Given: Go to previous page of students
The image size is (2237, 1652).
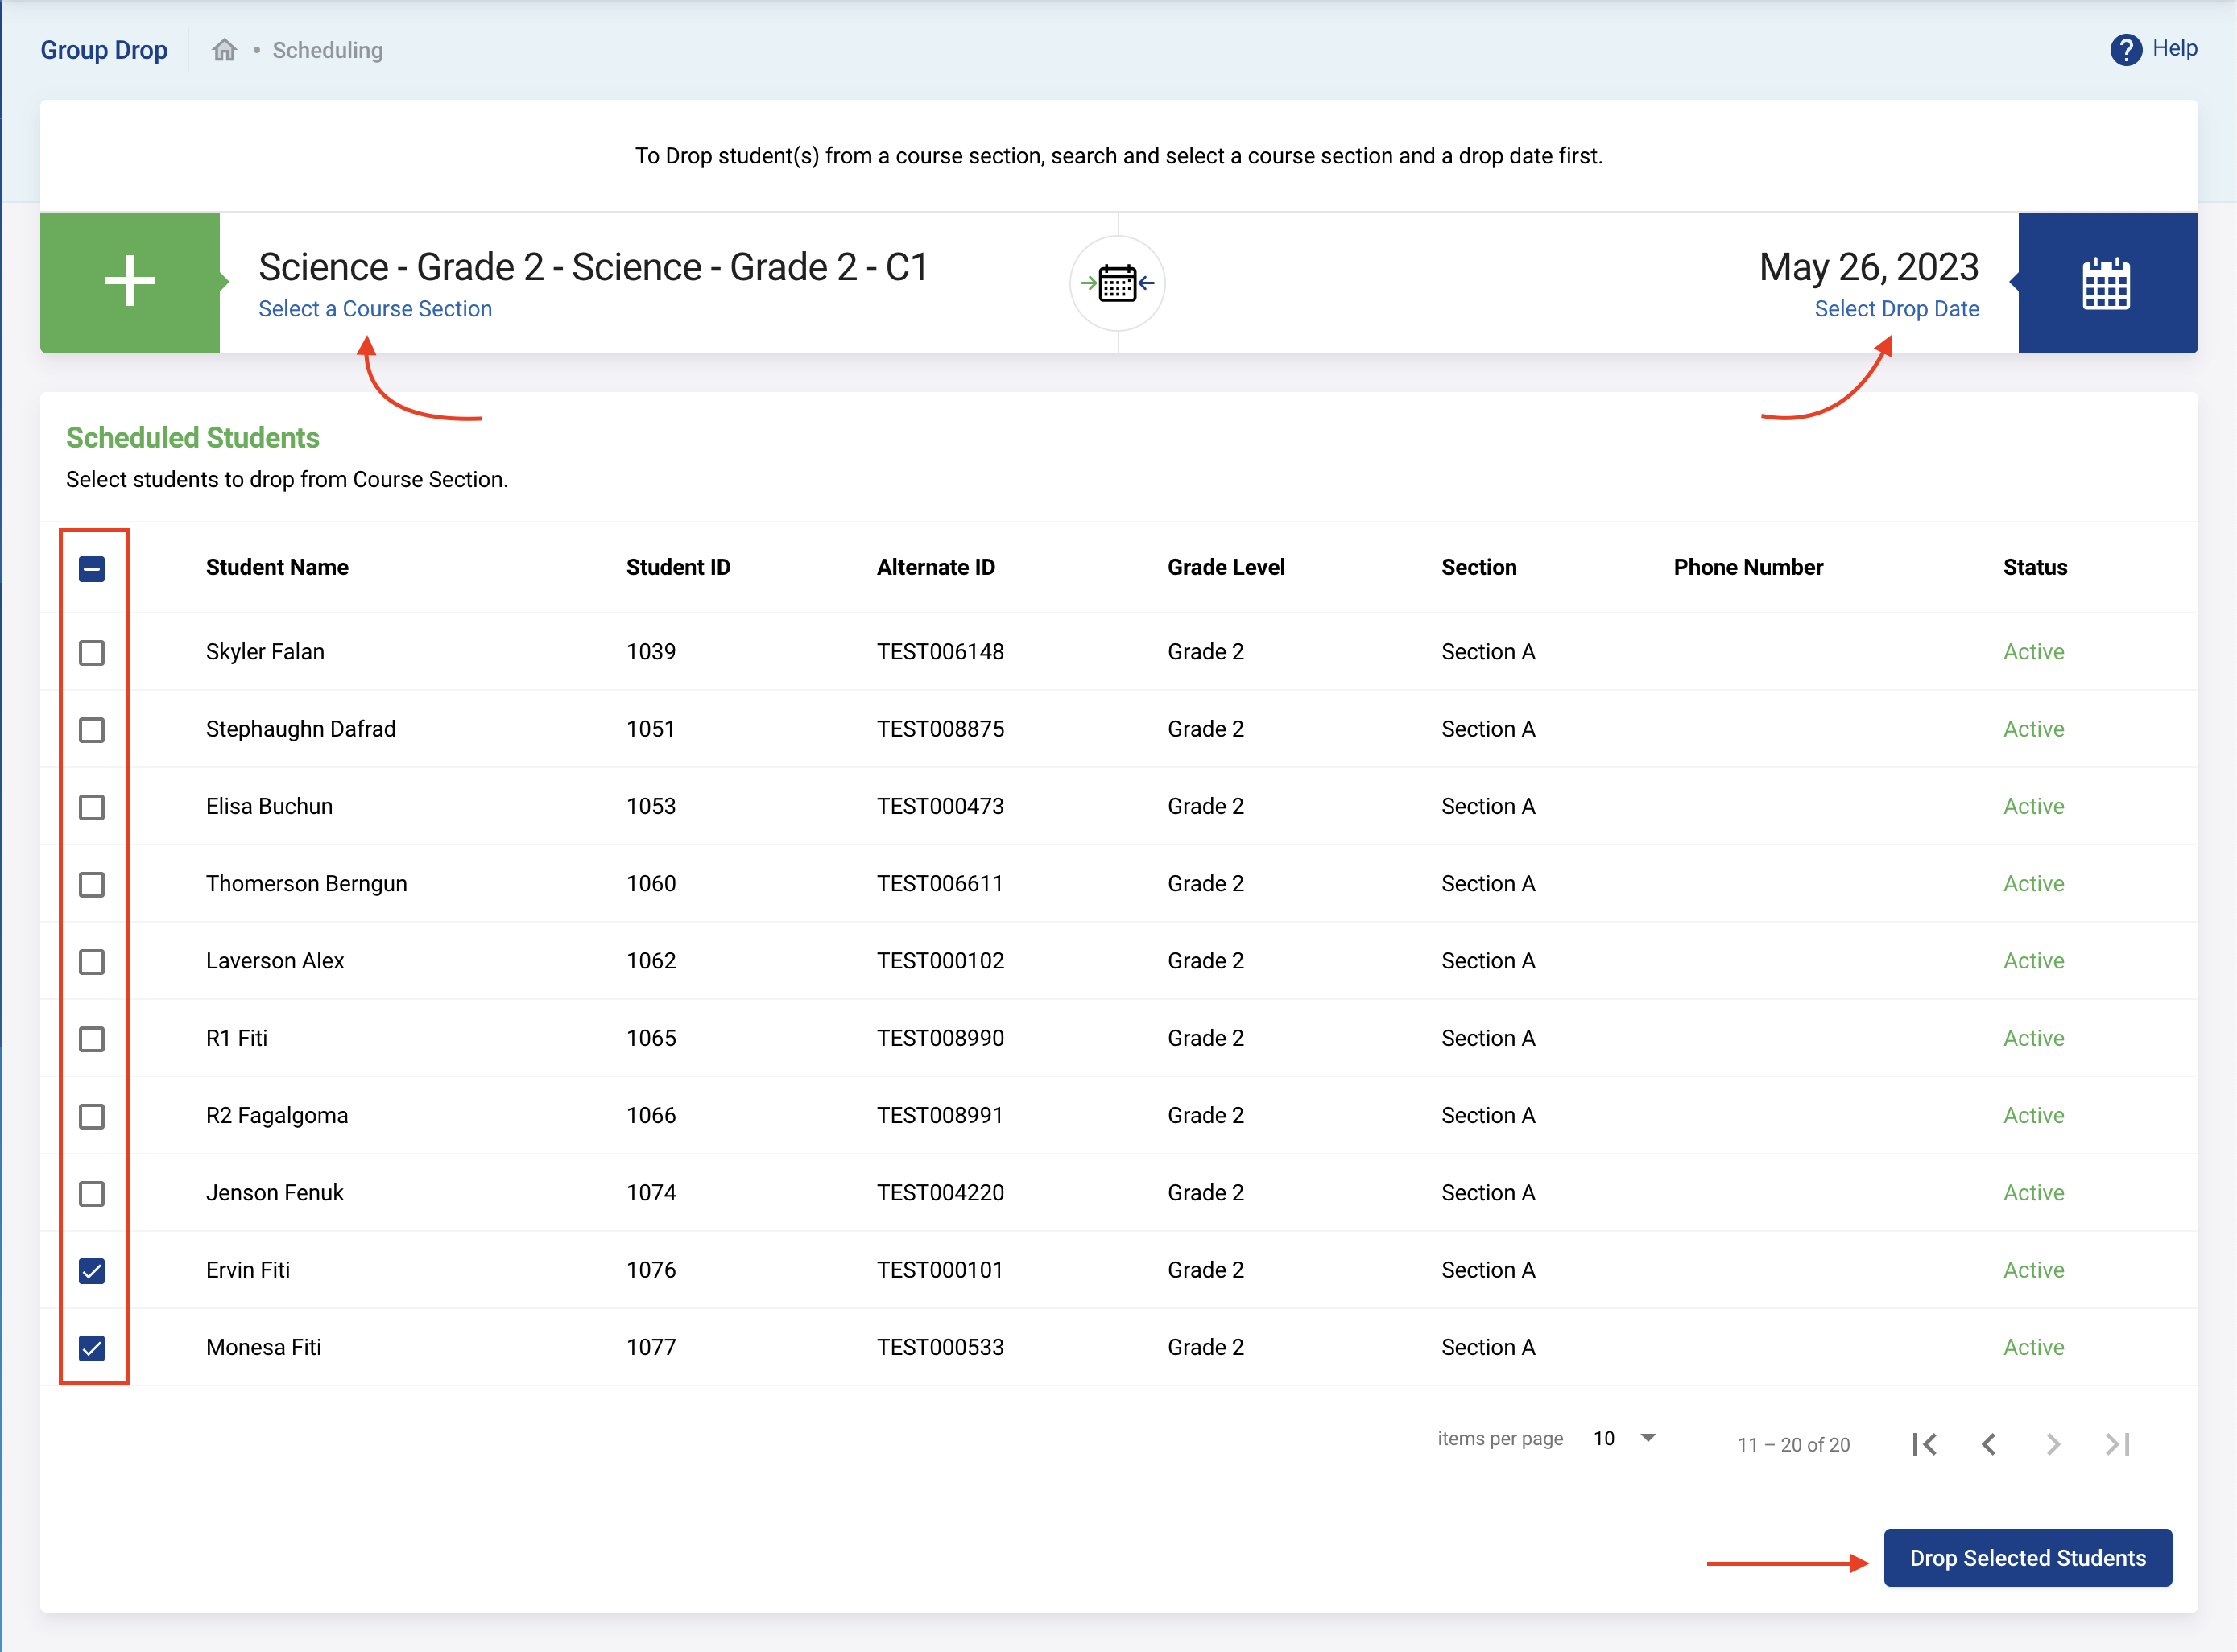Looking at the screenshot, I should click(1988, 1444).
